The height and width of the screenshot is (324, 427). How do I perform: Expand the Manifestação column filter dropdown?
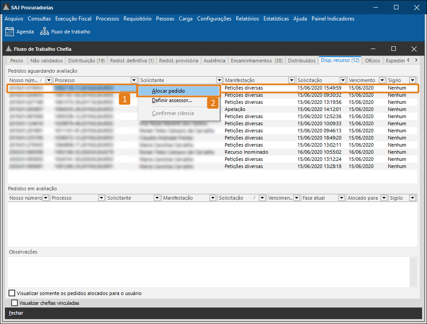coord(292,80)
